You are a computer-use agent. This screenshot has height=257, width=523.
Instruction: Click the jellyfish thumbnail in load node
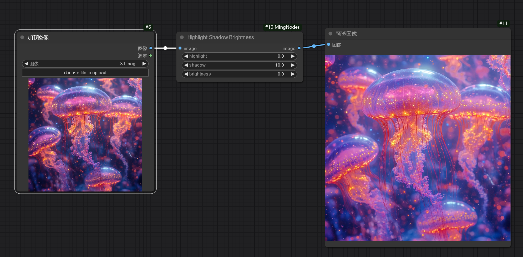click(85, 134)
